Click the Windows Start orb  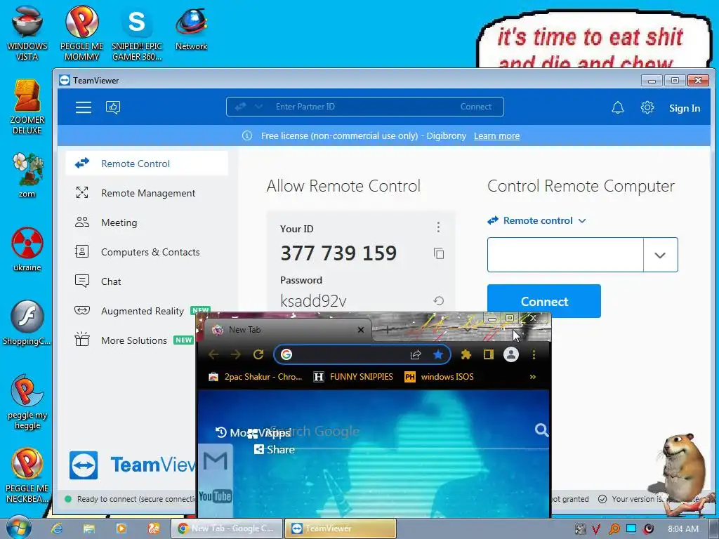coord(18,527)
